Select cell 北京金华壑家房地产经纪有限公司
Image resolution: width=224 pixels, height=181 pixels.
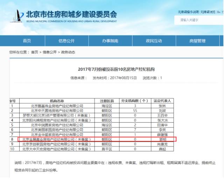57,135
